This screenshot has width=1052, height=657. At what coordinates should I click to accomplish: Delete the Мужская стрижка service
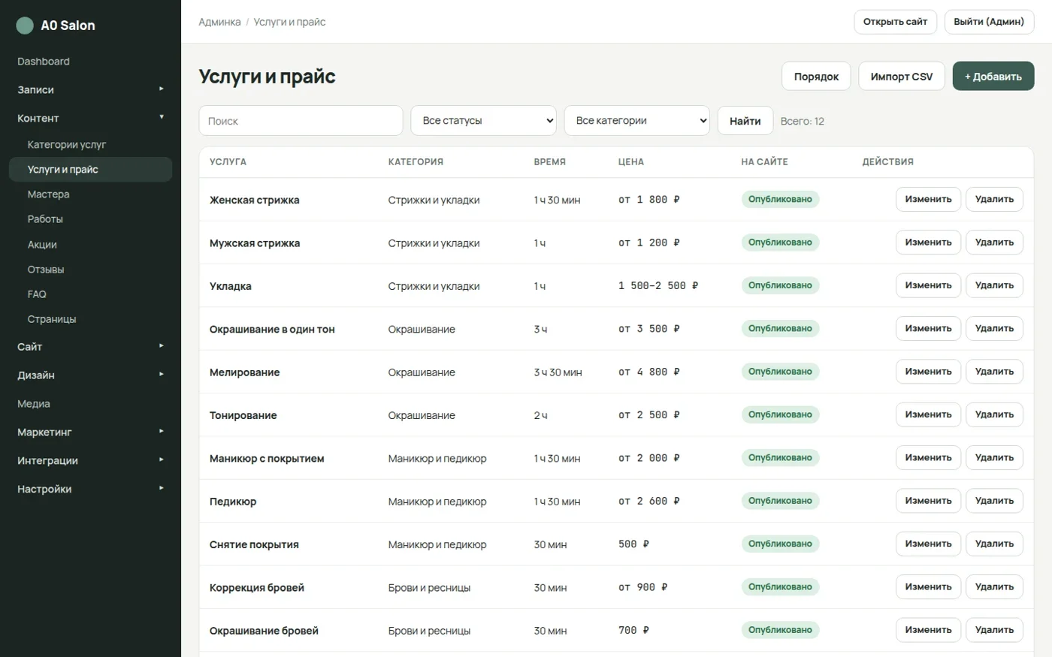[994, 243]
